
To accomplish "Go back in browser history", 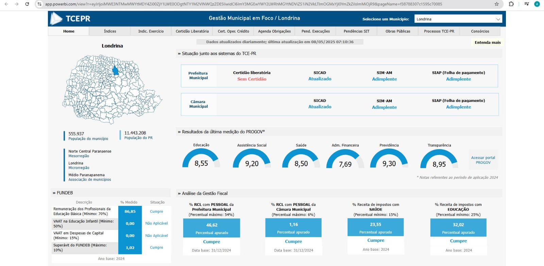I will point(6,4).
